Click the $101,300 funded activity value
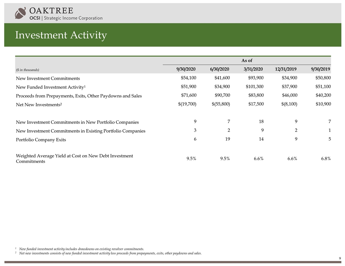345x266 pixels. coord(255,87)
